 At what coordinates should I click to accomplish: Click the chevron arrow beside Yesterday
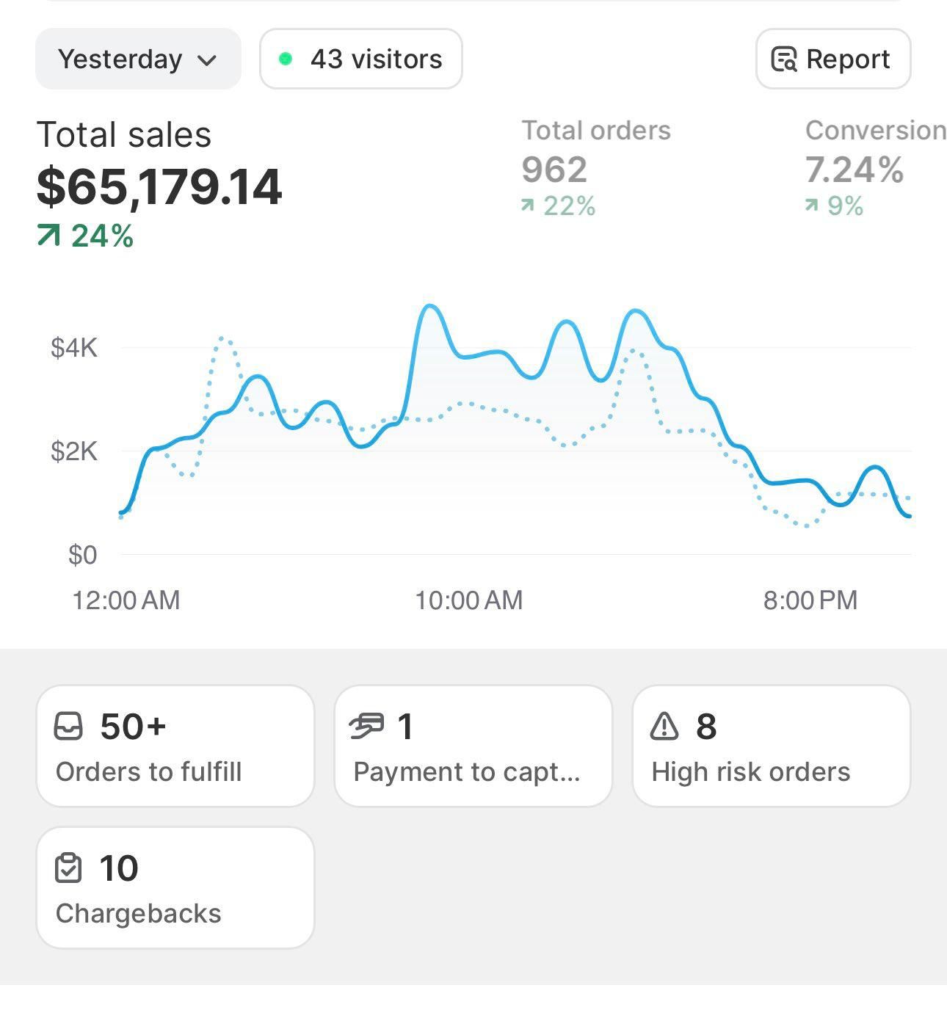click(208, 60)
